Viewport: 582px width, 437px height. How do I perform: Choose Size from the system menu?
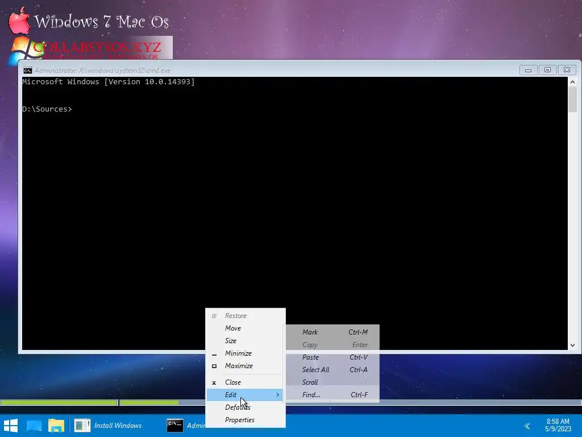point(246,341)
